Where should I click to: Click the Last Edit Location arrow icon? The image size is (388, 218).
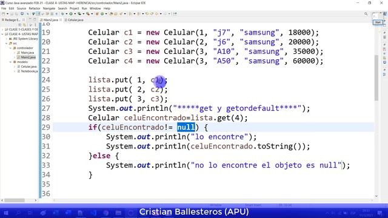click(x=147, y=14)
